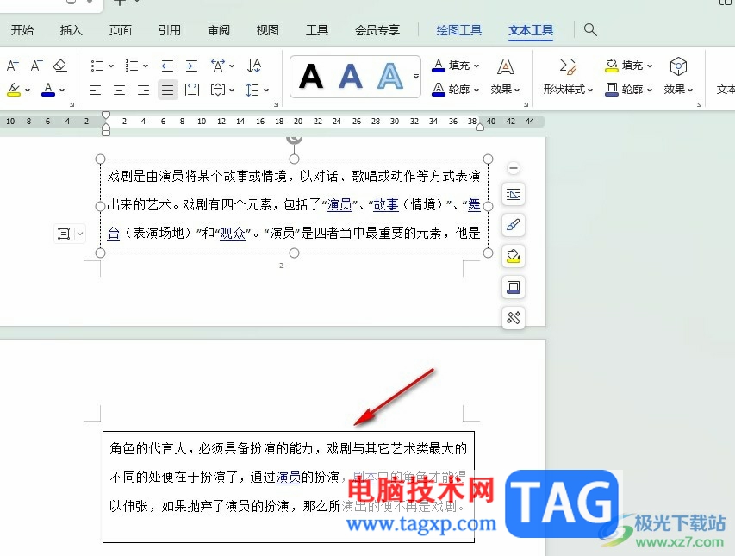Viewport: 735px width, 556px height.
Task: Open shape fill floating bucket icon
Action: [x=514, y=256]
